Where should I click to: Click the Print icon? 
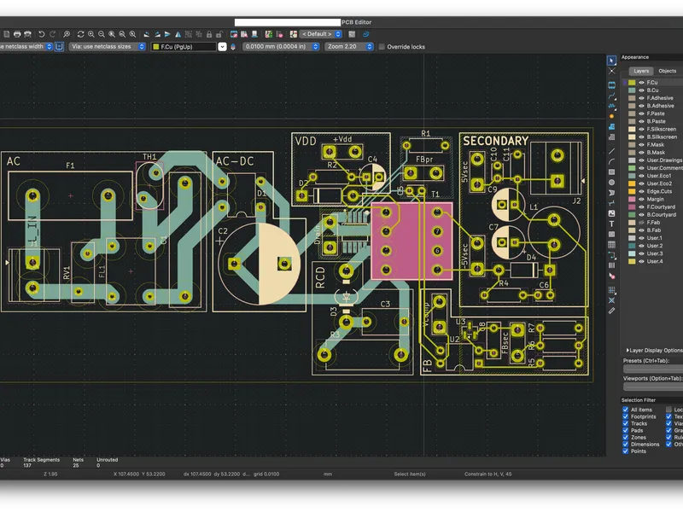(x=17, y=34)
